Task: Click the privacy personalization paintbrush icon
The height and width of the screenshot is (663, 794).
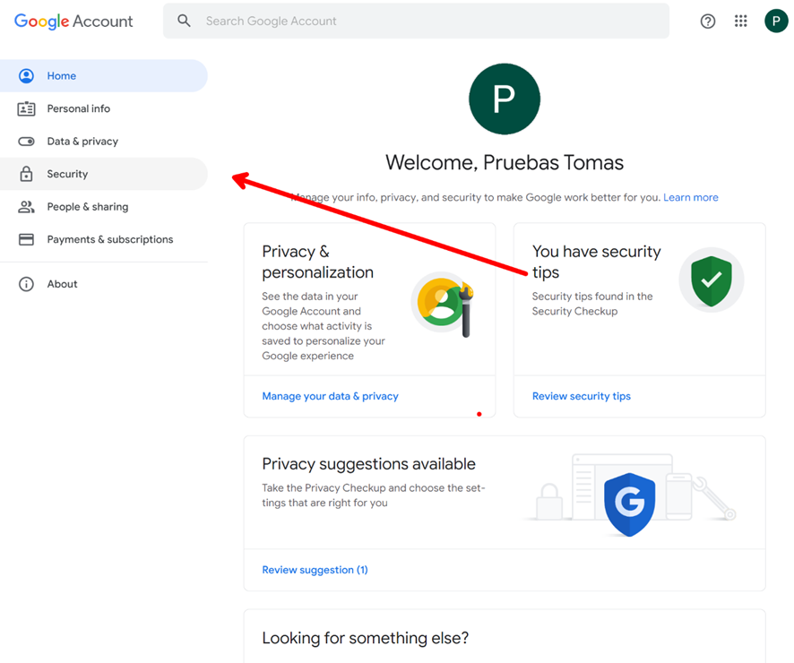Action: click(442, 304)
